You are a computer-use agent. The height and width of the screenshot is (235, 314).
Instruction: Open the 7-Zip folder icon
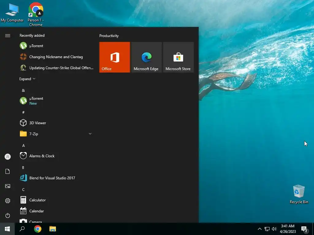(23, 134)
